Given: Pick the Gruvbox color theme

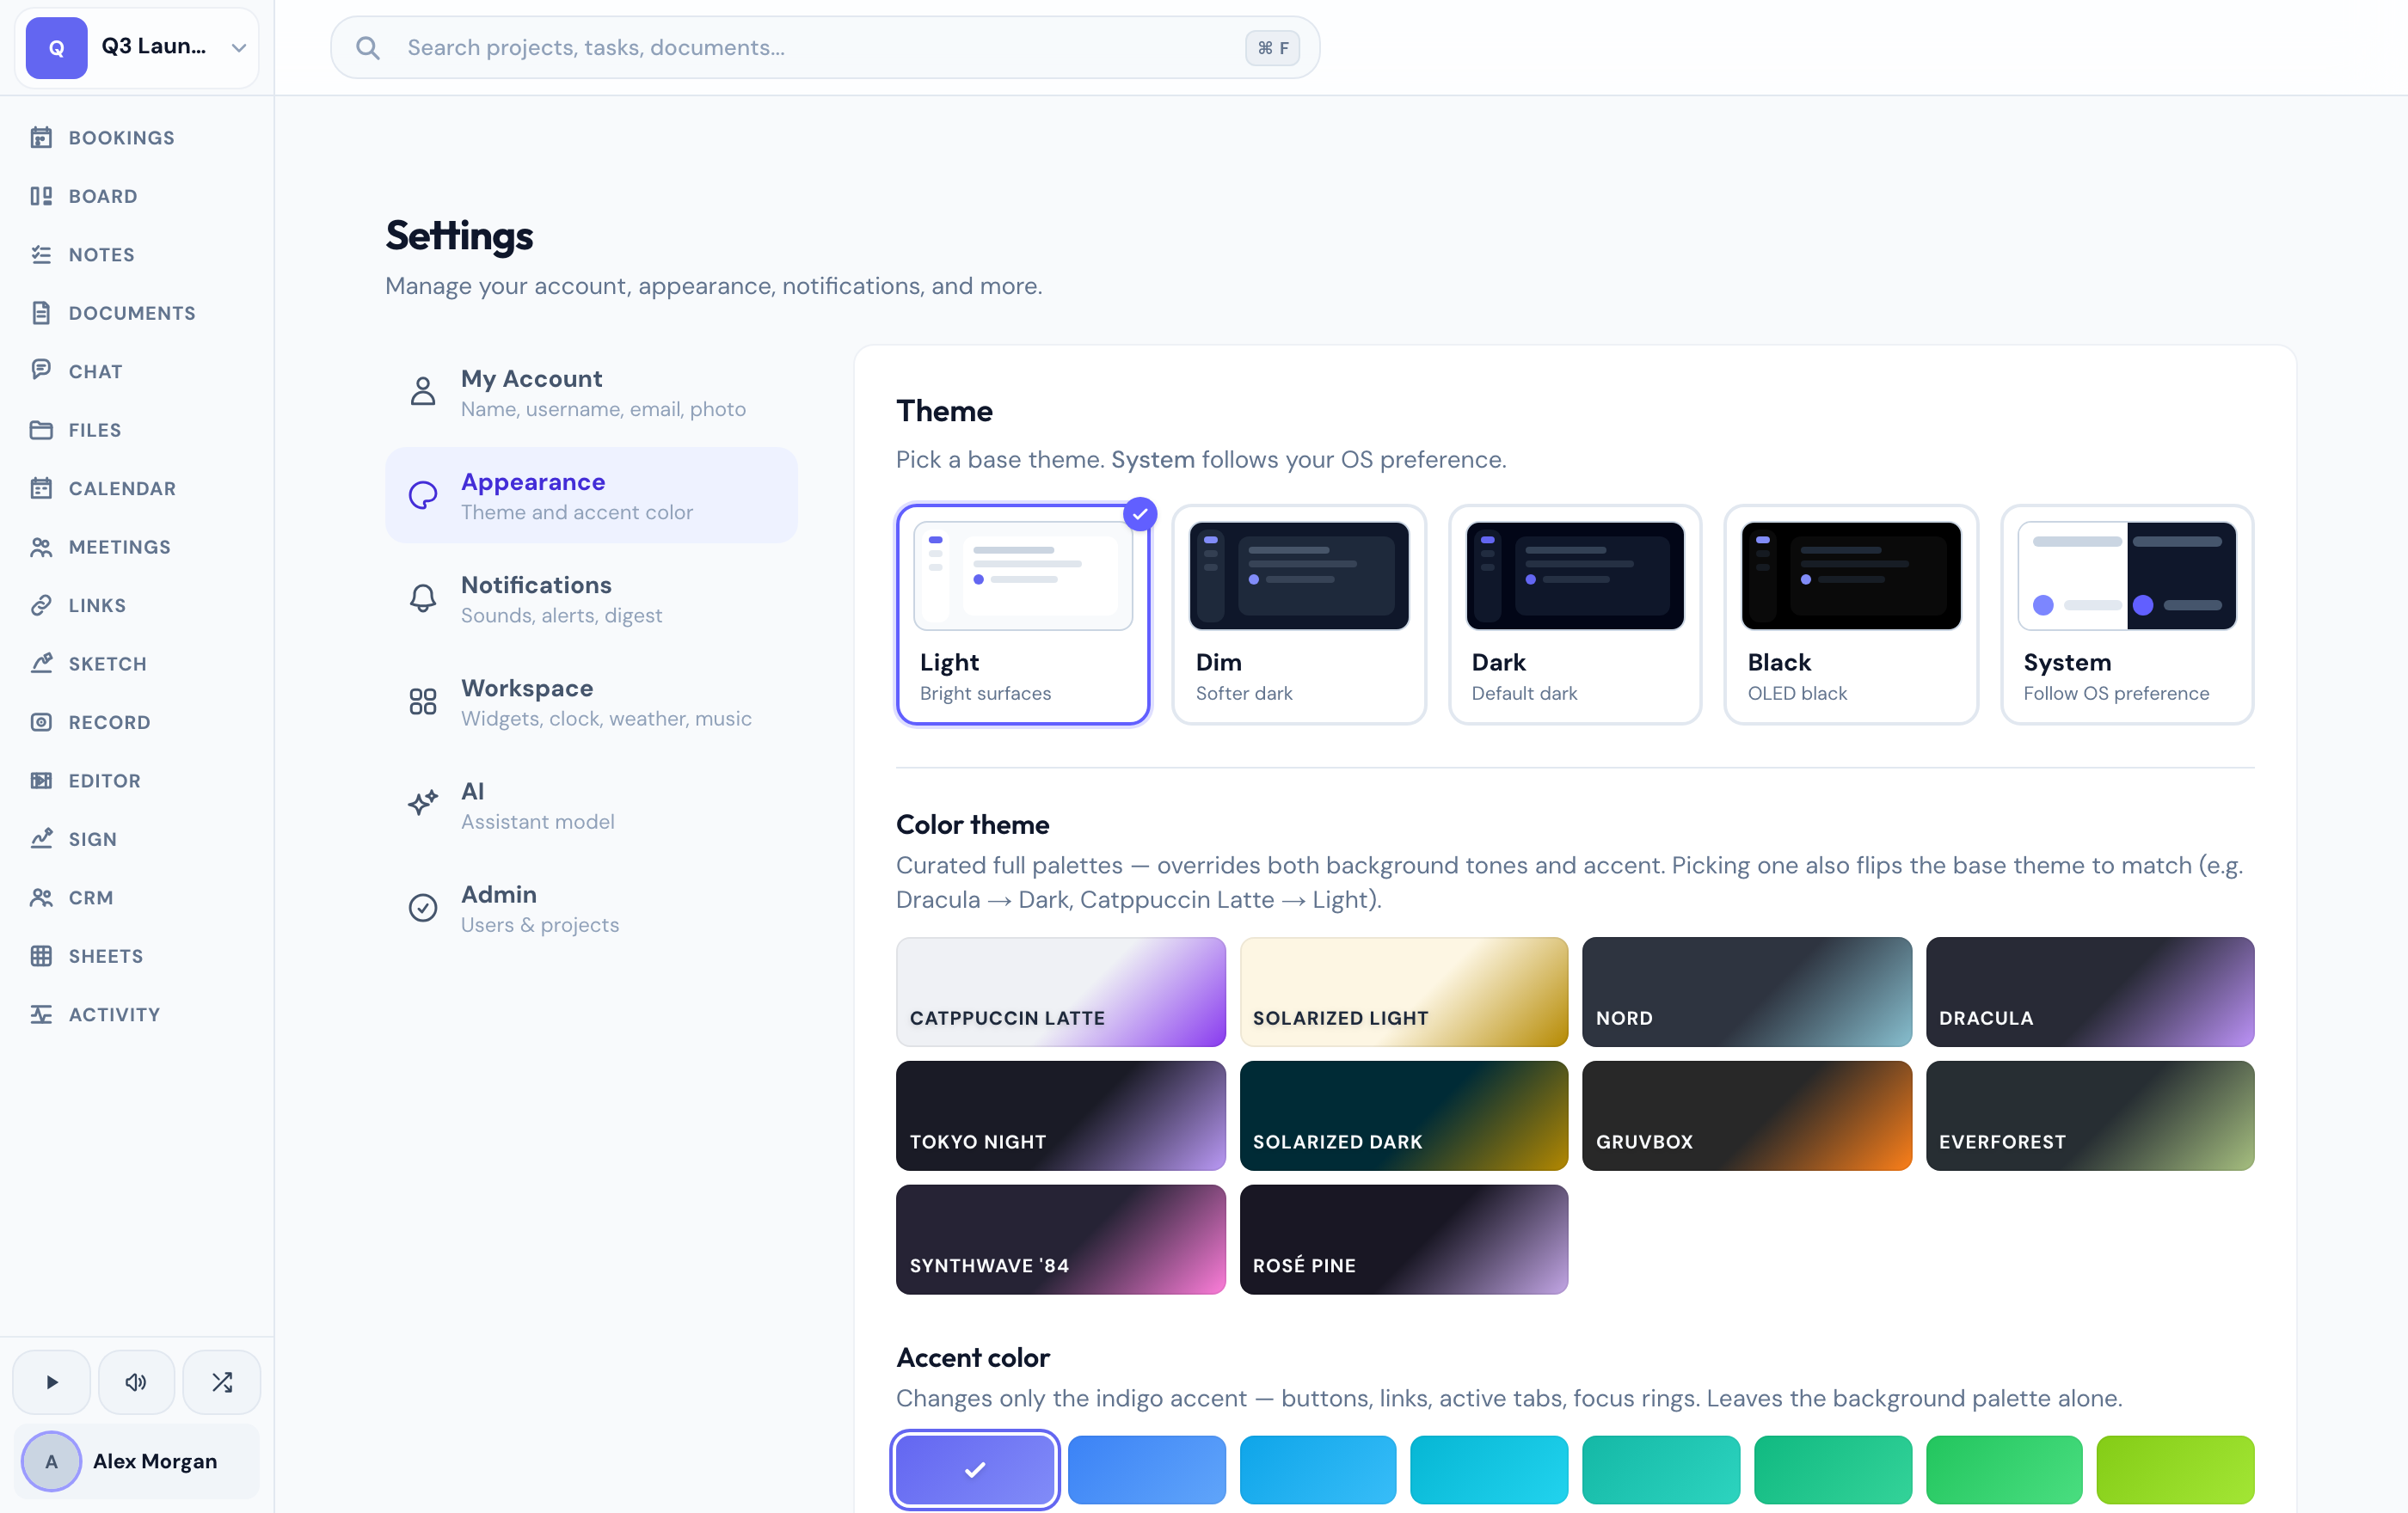Looking at the screenshot, I should (x=1747, y=1115).
